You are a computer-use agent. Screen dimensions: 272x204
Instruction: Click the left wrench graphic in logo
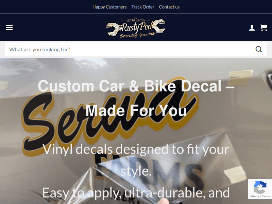click(x=113, y=30)
